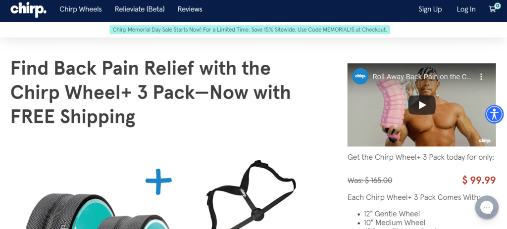Click the Find Back Pain Relief headline
The height and width of the screenshot is (229, 507).
(151, 92)
